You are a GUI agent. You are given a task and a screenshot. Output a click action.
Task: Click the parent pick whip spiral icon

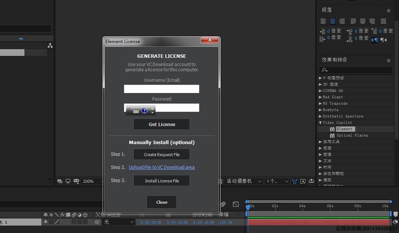[97, 222]
